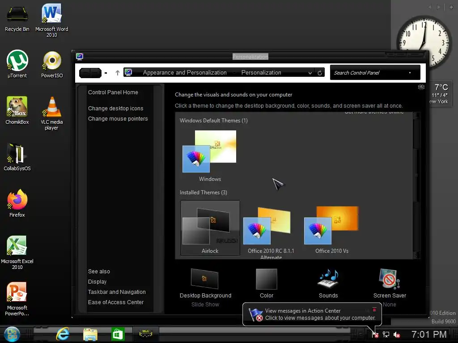The width and height of the screenshot is (458, 343).
Task: Expand the address bar history dropdown
Action: point(310,73)
